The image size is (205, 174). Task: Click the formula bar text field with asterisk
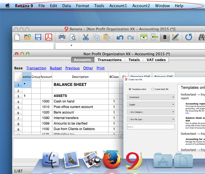click(x=130, y=46)
